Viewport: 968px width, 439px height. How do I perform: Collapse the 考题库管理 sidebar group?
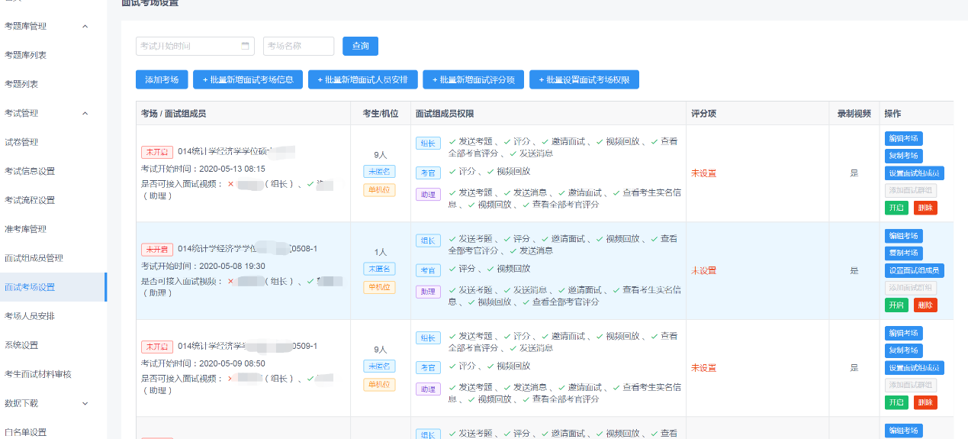[85, 26]
